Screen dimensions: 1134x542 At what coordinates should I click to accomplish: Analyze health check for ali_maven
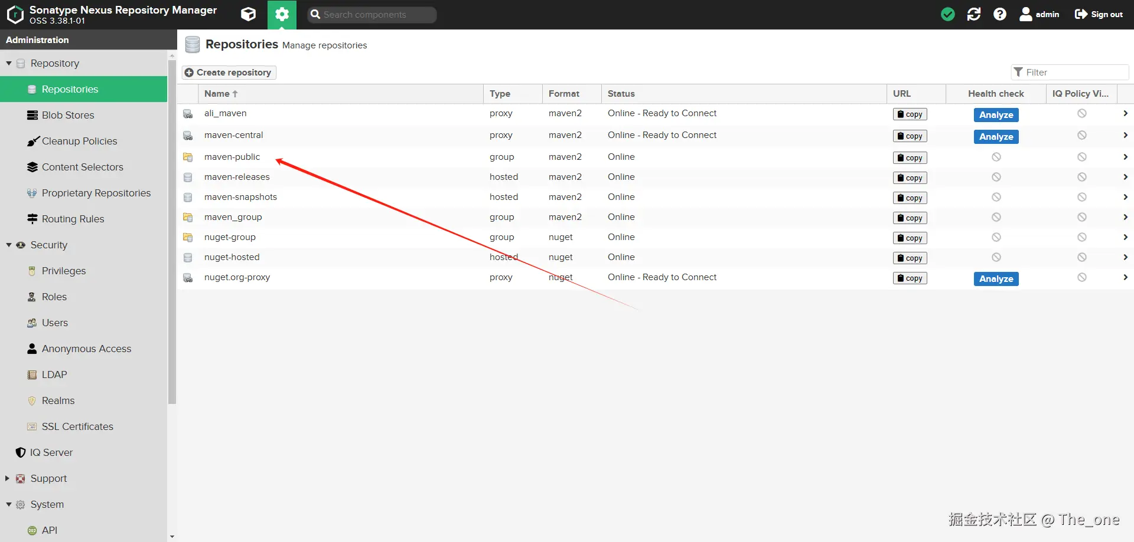[x=996, y=115]
